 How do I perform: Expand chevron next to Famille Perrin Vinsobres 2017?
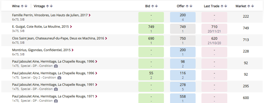click(x=90, y=15)
